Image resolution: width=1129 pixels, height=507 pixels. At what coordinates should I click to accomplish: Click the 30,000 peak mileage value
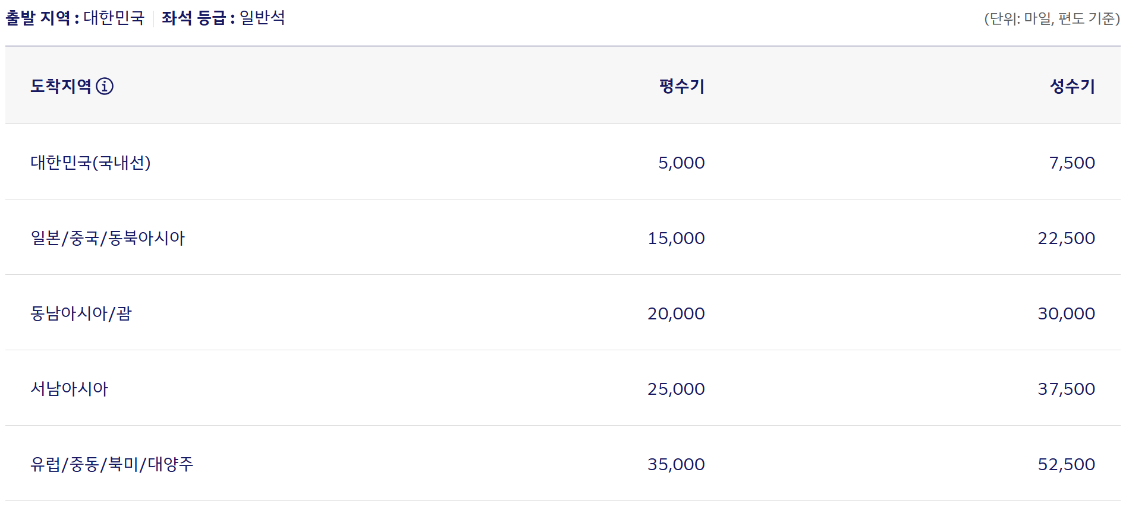1067,313
